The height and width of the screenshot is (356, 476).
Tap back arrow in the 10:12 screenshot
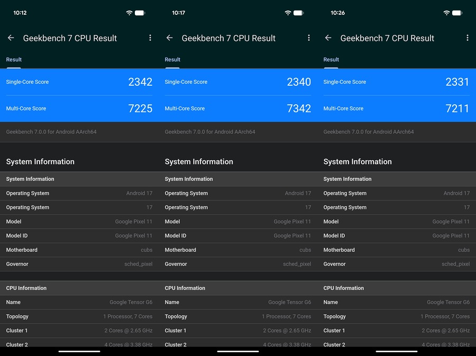[x=11, y=38]
